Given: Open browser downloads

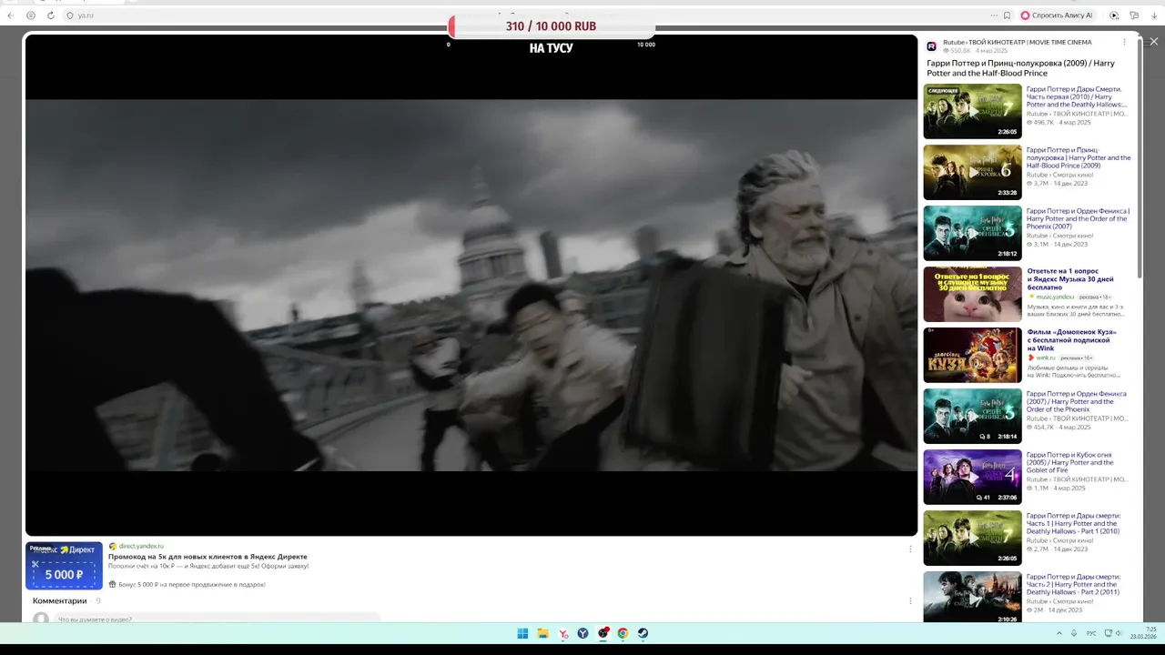Looking at the screenshot, I should tap(1154, 15).
